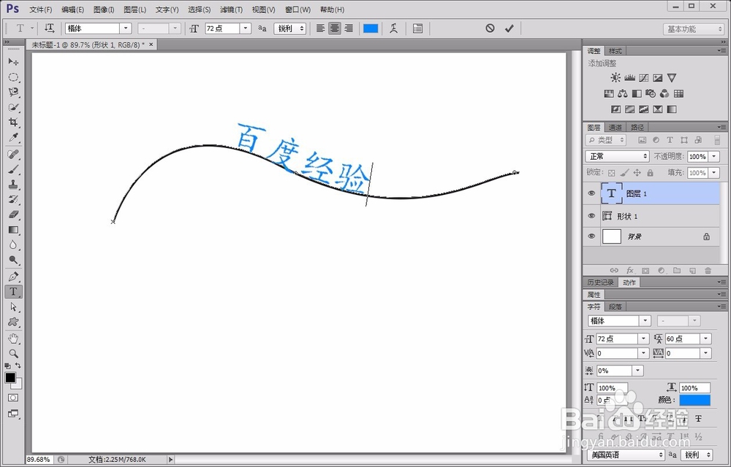Select the Clone Stamp tool

(13, 185)
